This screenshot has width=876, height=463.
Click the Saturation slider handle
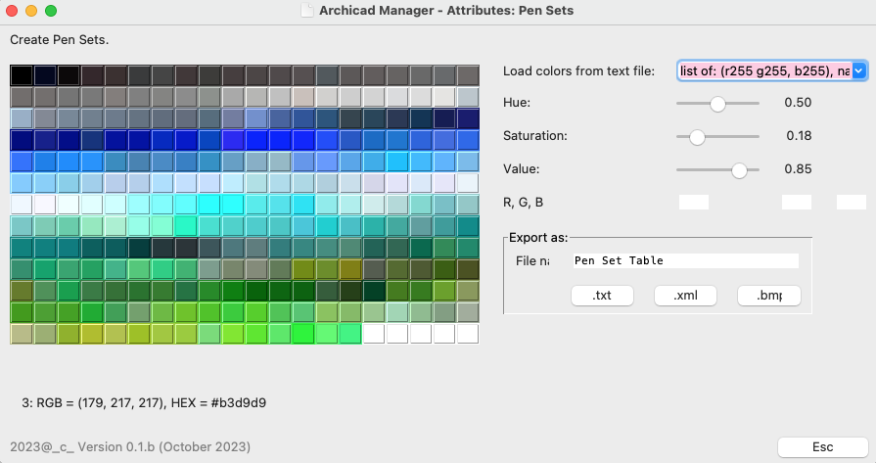click(697, 137)
